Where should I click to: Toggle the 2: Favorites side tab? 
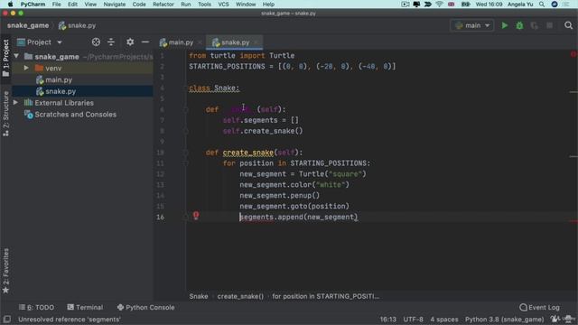point(5,271)
